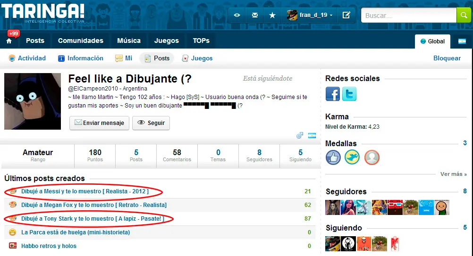Click the palette icon beside Megan Fox post

pyautogui.click(x=13, y=205)
